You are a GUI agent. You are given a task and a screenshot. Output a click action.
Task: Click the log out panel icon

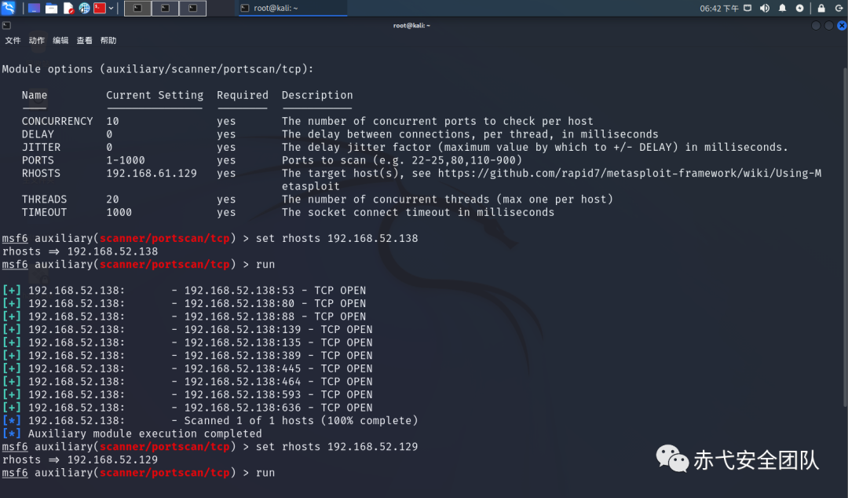pos(839,8)
